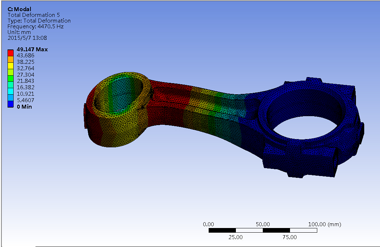Click the 'Unit: mm' text
The width and height of the screenshot is (380, 247).
19,32
